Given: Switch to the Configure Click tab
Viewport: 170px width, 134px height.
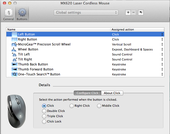Looking at the screenshot, I should [87, 93].
